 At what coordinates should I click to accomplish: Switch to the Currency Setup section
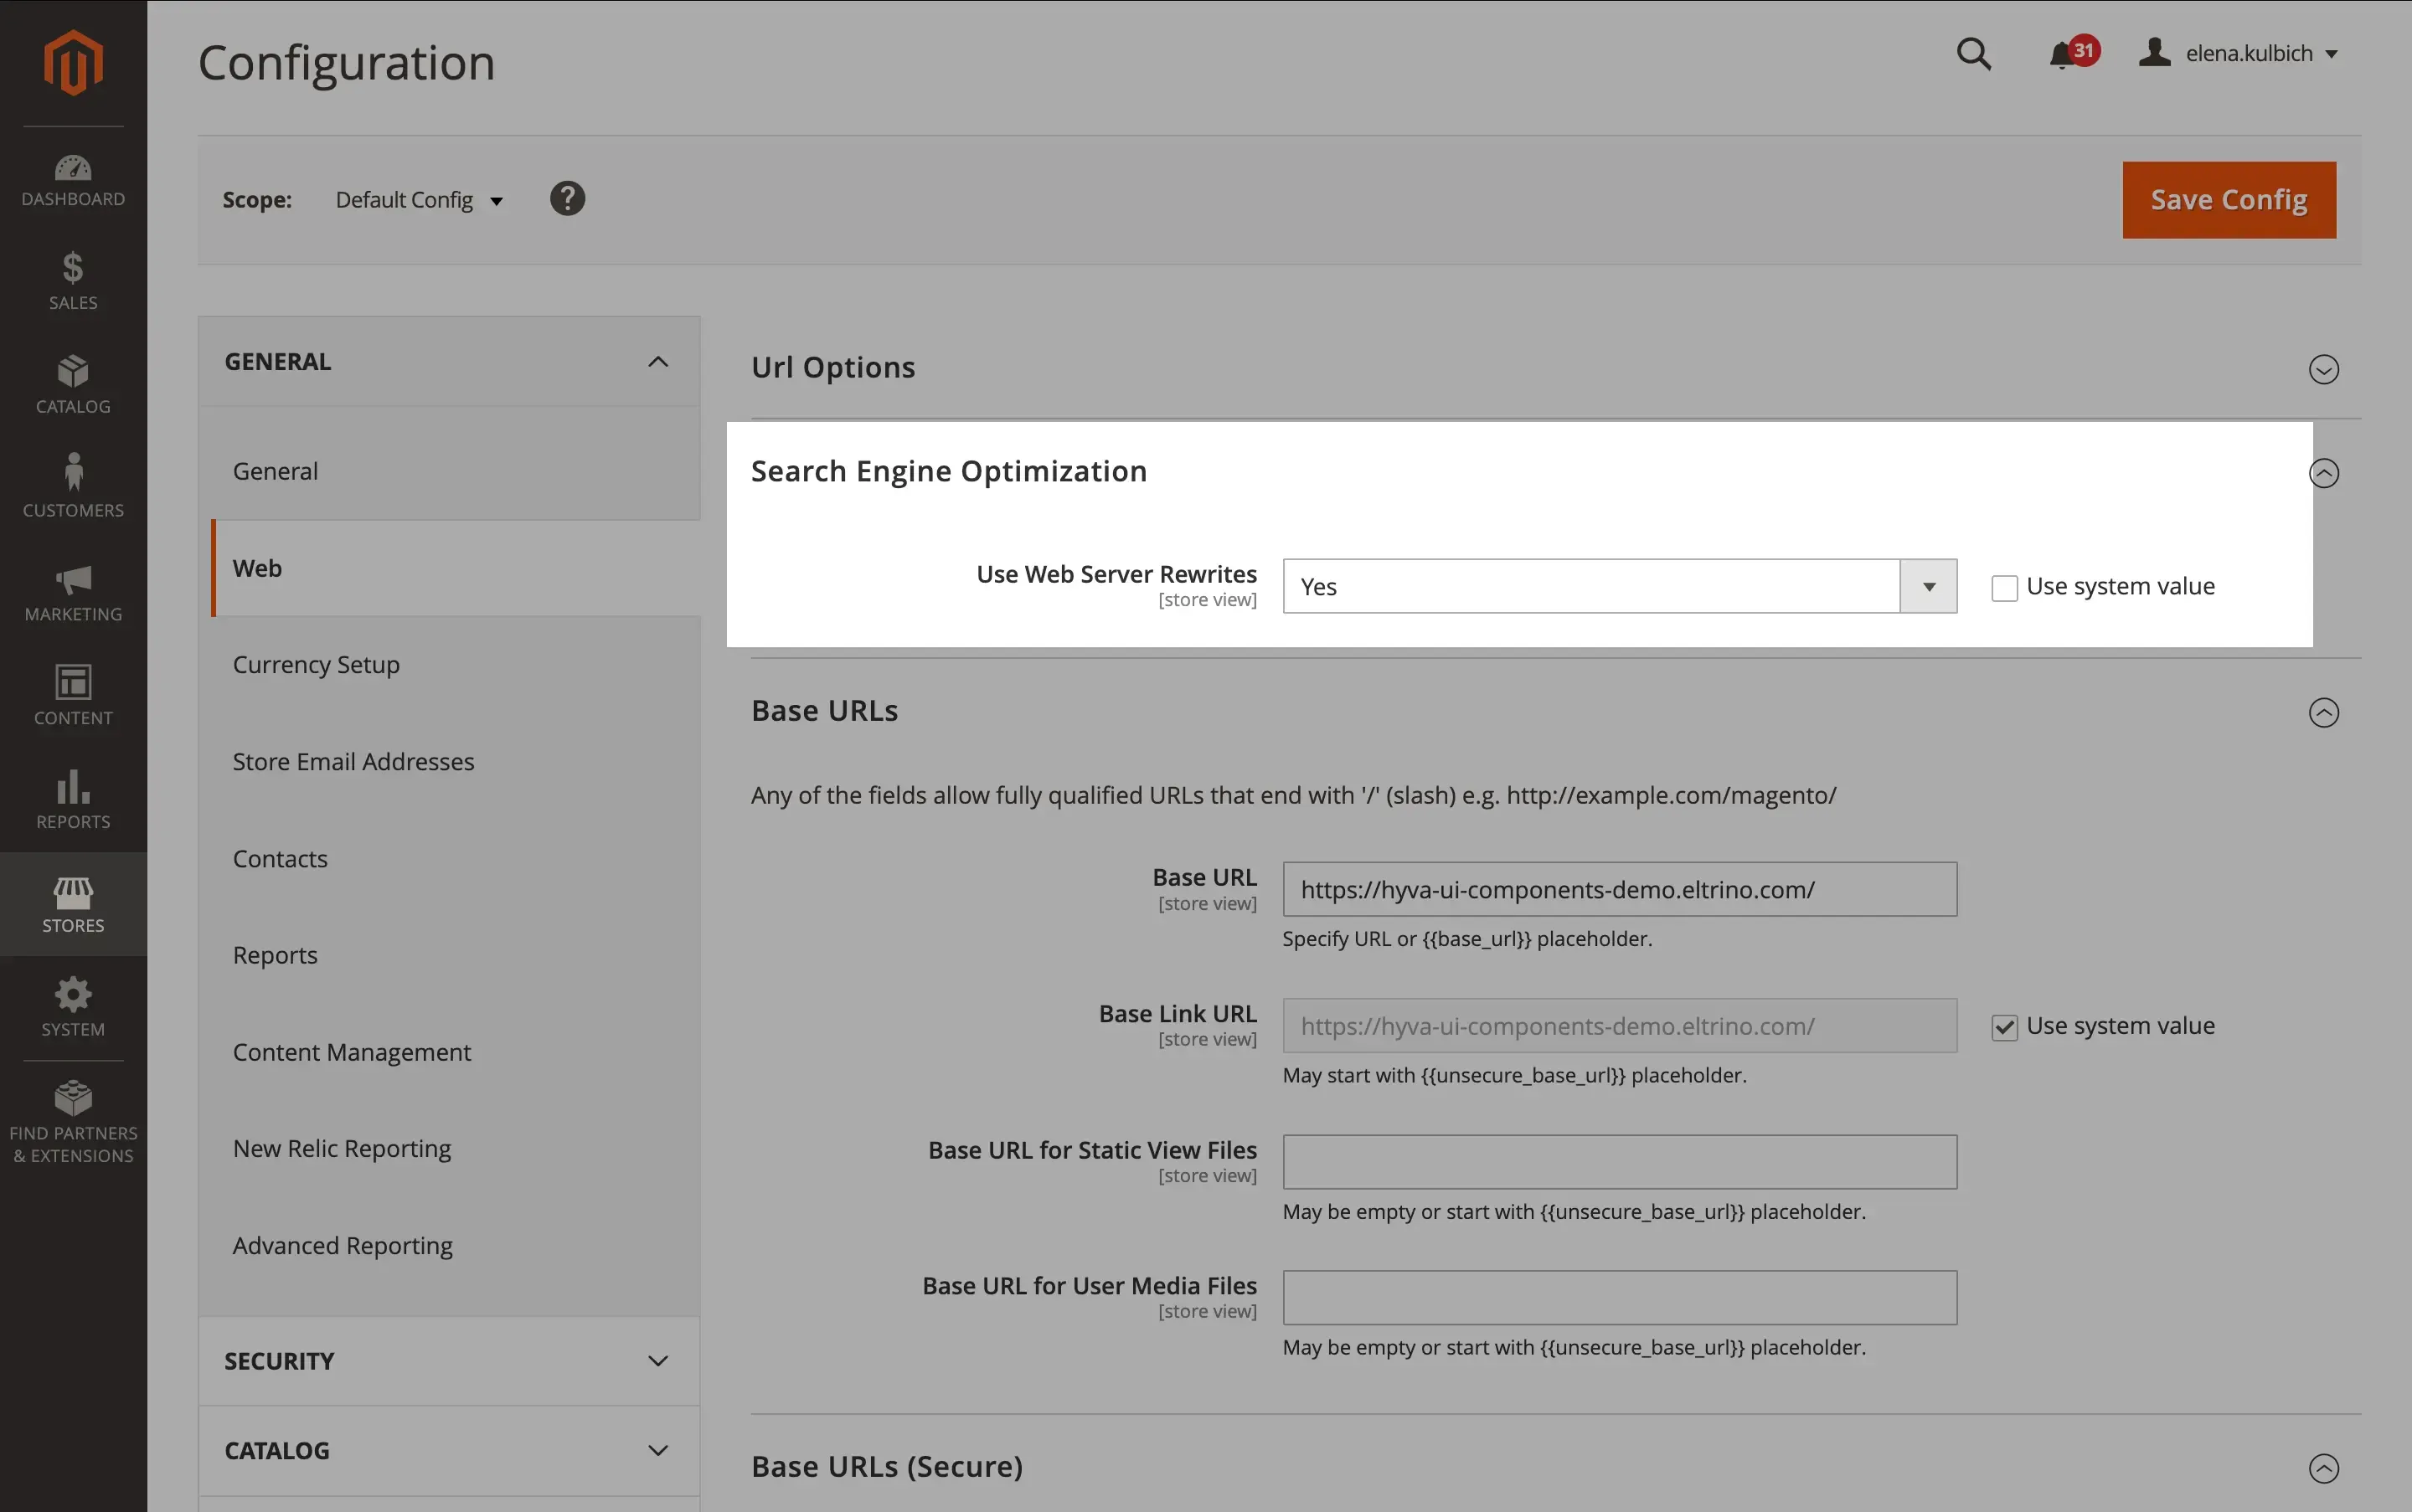(x=315, y=664)
